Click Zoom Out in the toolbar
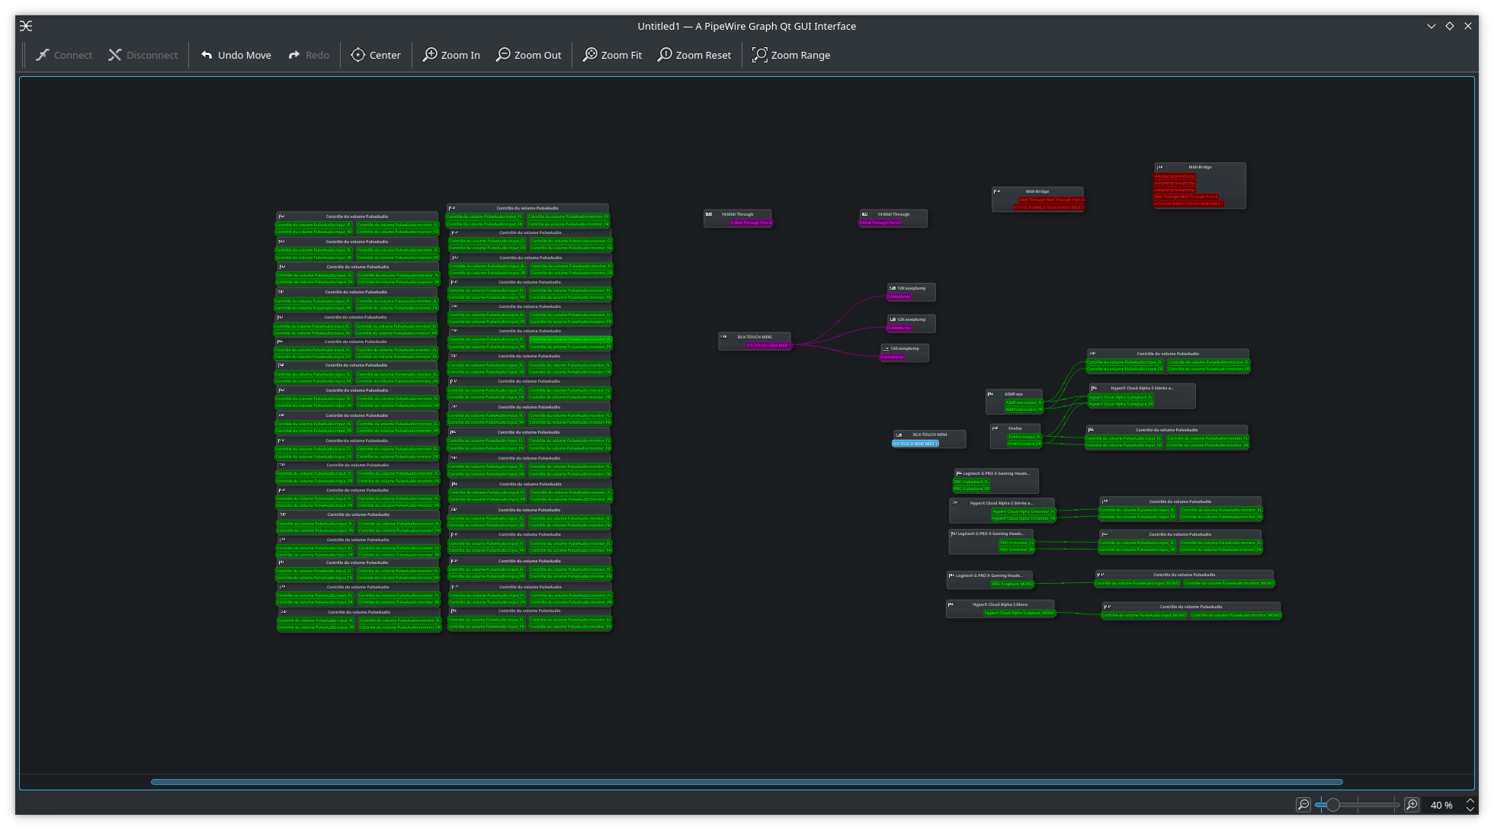The width and height of the screenshot is (1494, 830). pos(528,55)
